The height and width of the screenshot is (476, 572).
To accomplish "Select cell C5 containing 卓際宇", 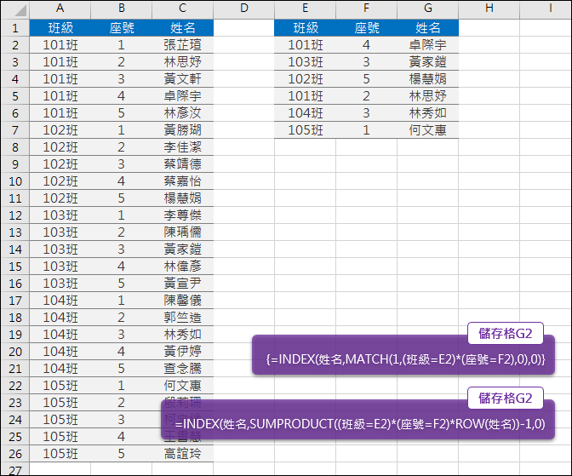I will point(183,96).
